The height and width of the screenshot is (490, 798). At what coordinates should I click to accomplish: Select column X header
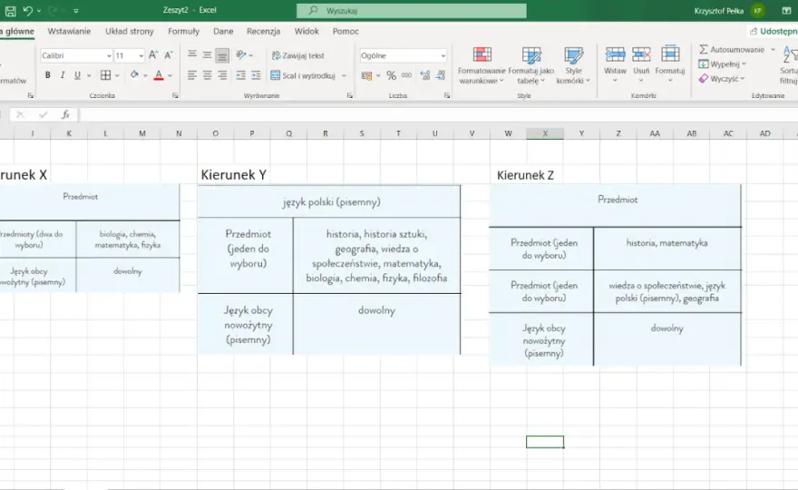click(545, 133)
